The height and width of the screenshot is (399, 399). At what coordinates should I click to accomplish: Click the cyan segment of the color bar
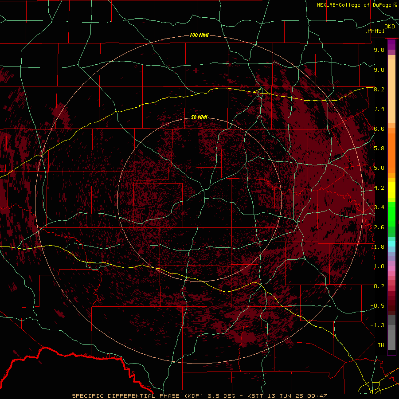[391, 244]
